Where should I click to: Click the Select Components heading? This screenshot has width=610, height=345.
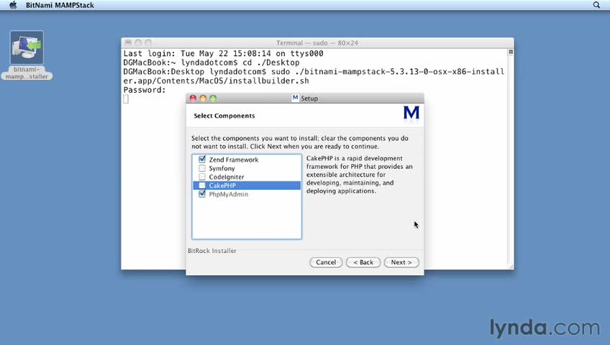224,116
